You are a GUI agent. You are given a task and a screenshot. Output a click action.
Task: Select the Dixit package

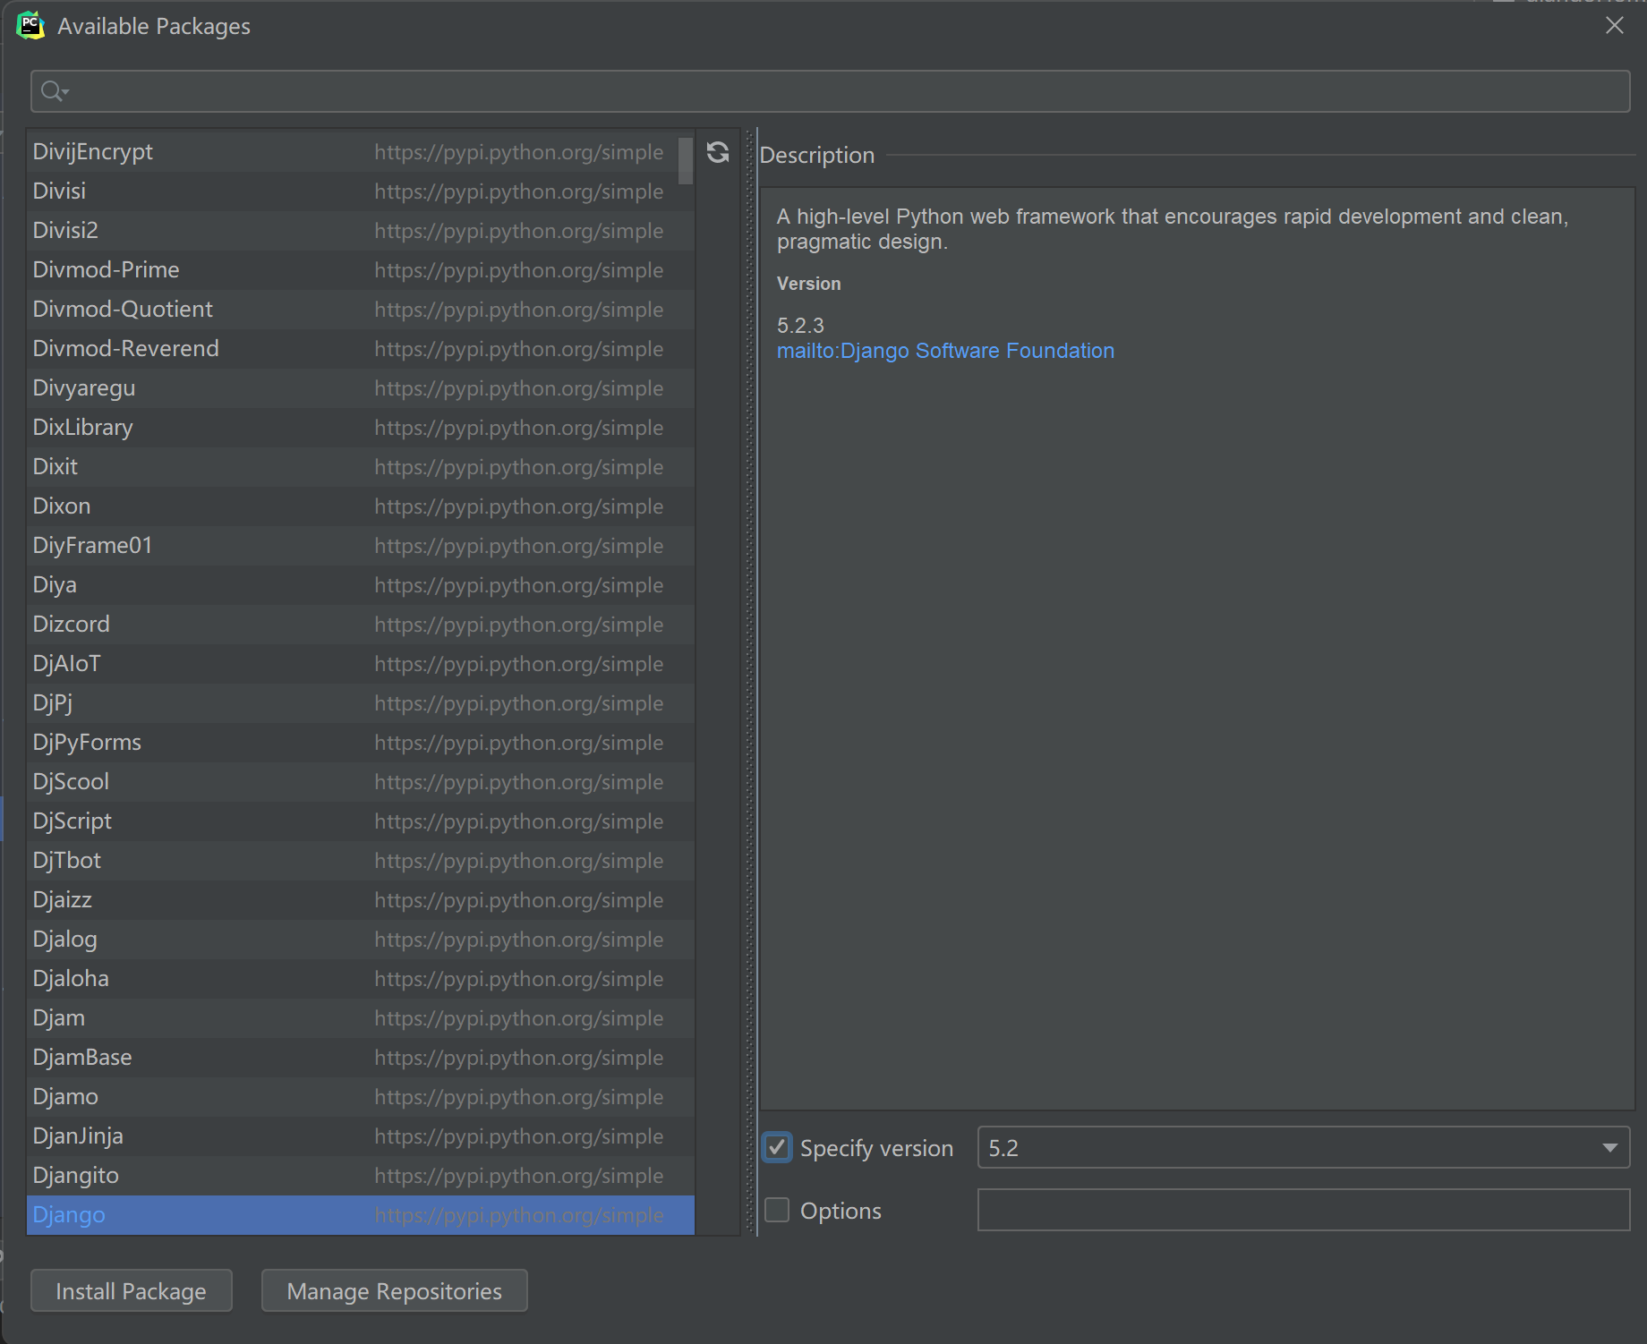[x=361, y=467]
